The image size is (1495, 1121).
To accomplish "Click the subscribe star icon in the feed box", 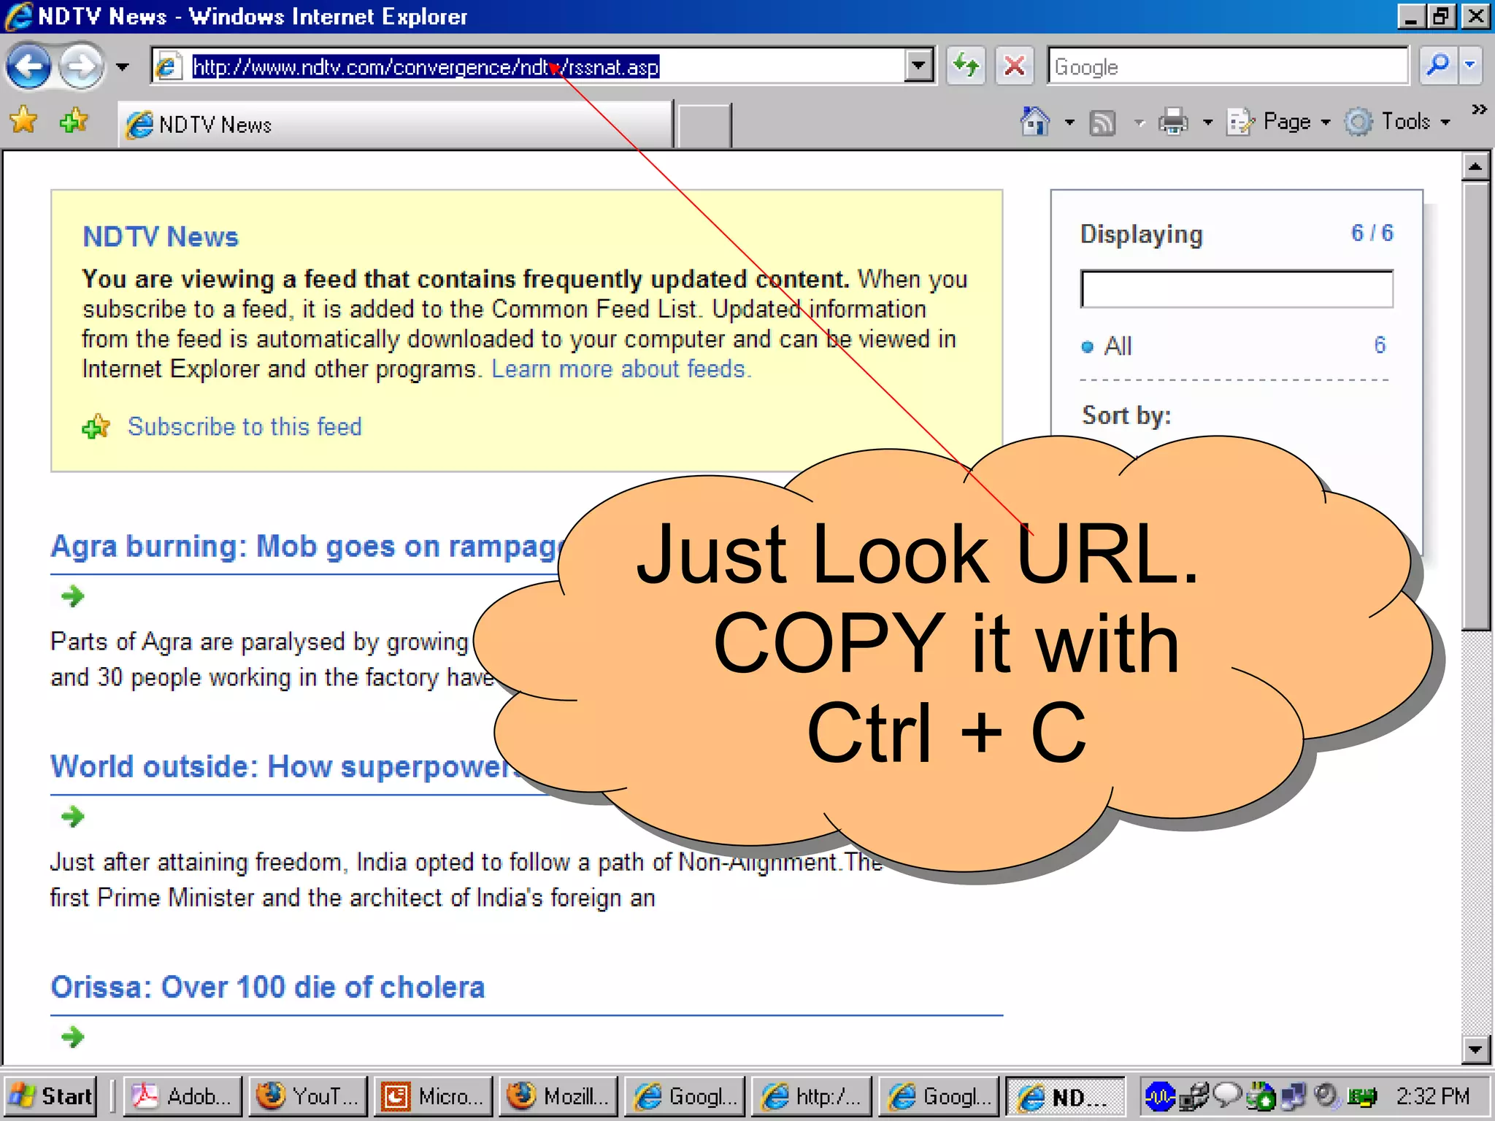I will 96,426.
